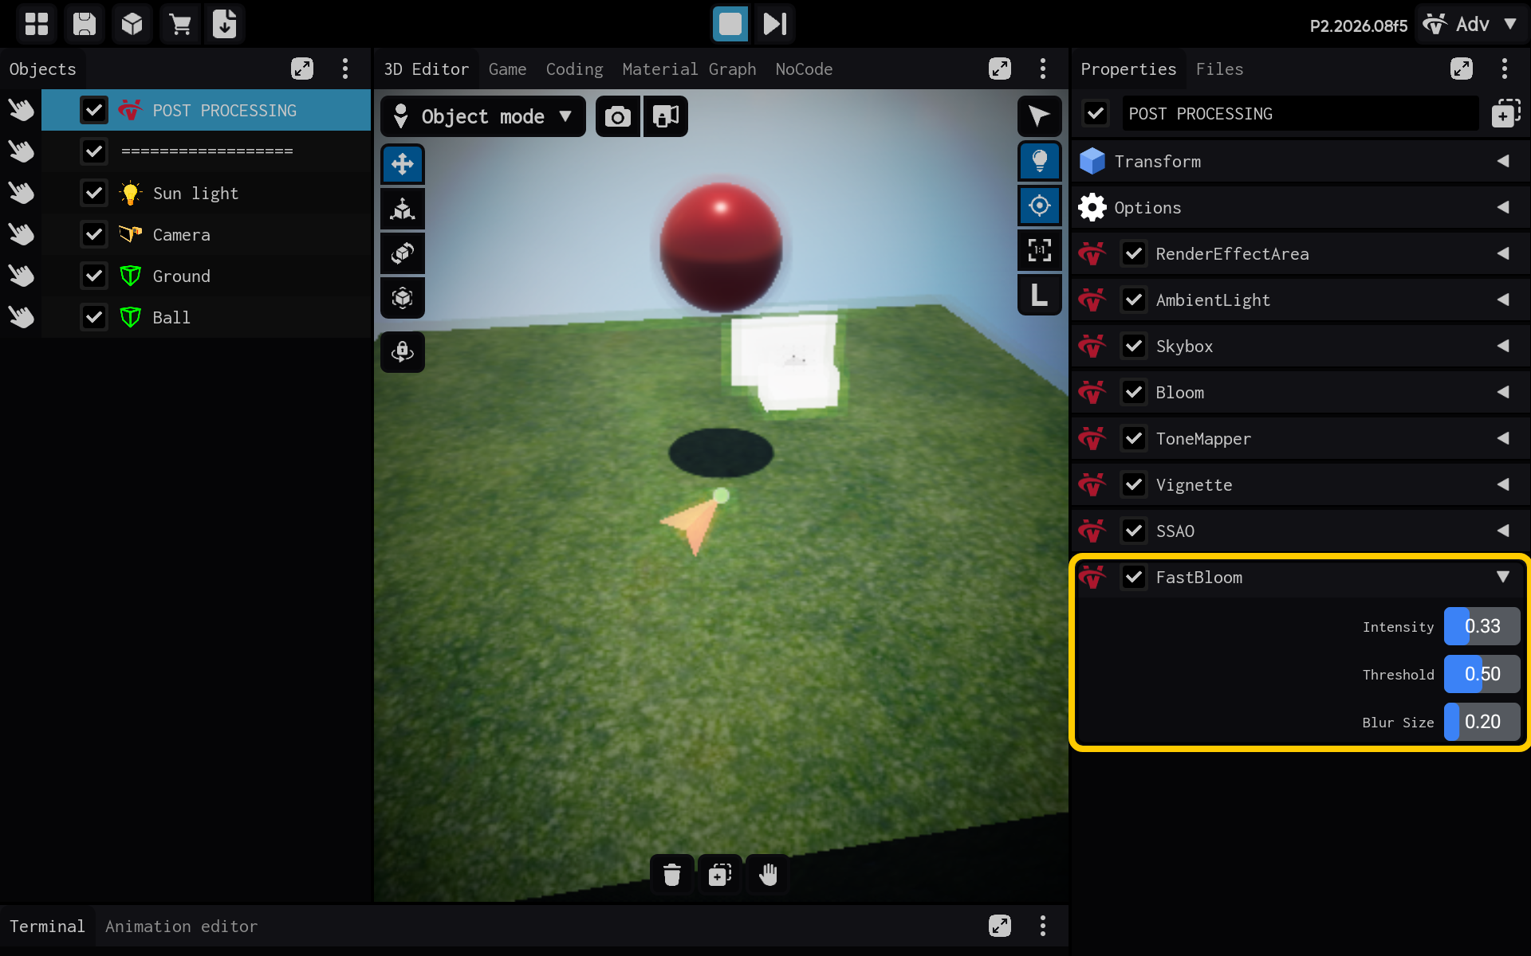Click the selection arrow cursor icon
Image resolution: width=1531 pixels, height=956 pixels.
pos(1040,116)
